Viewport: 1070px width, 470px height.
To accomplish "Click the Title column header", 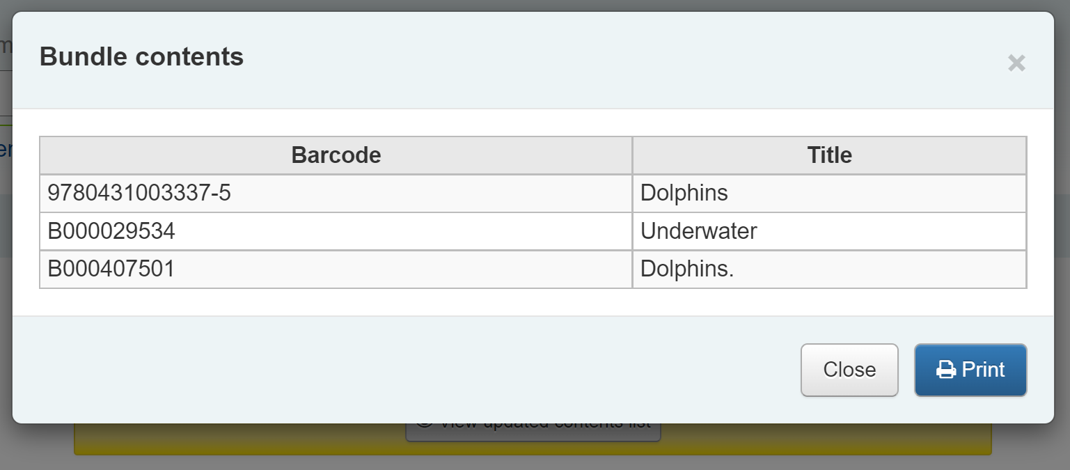I will tap(829, 155).
